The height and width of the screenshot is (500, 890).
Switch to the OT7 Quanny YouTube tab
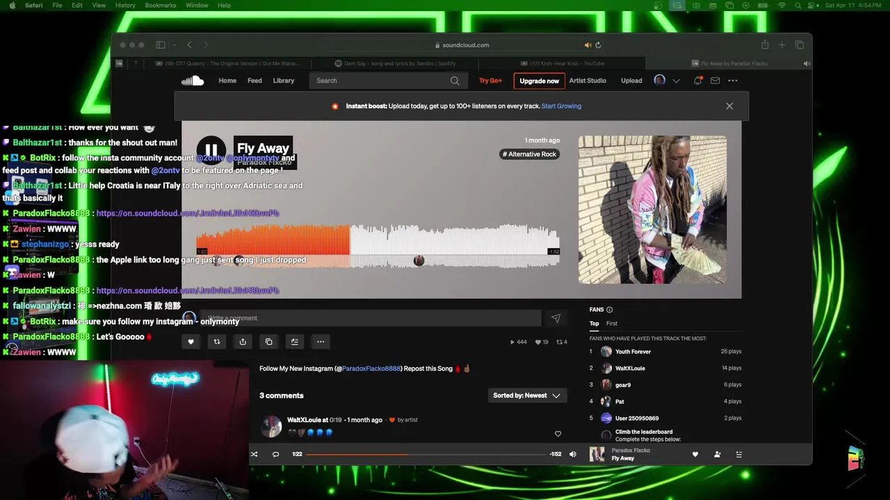click(x=227, y=63)
